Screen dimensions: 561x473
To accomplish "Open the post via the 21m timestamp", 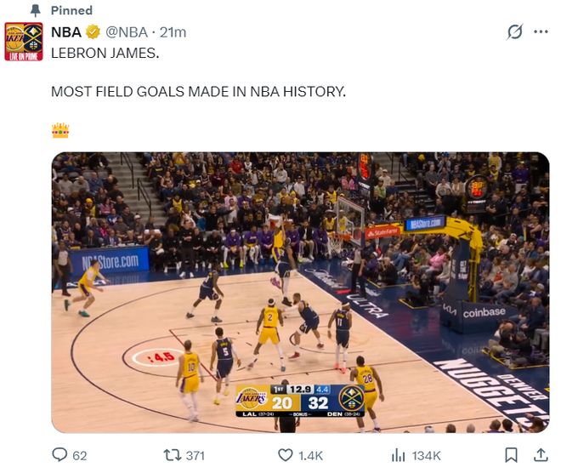I will [x=173, y=32].
